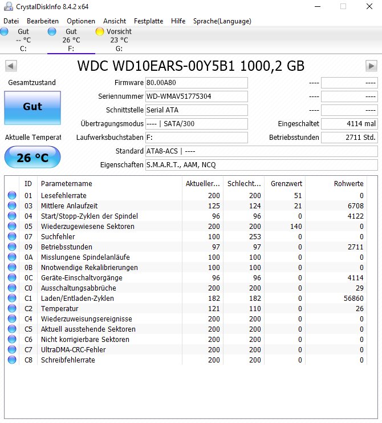Minimize the CrystalDiskInfo window
382x423 pixels.
(x=318, y=6)
